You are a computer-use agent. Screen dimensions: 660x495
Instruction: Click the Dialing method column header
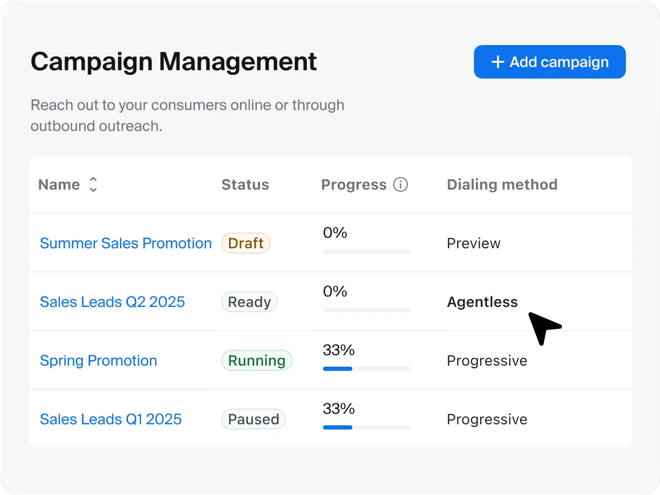point(502,184)
